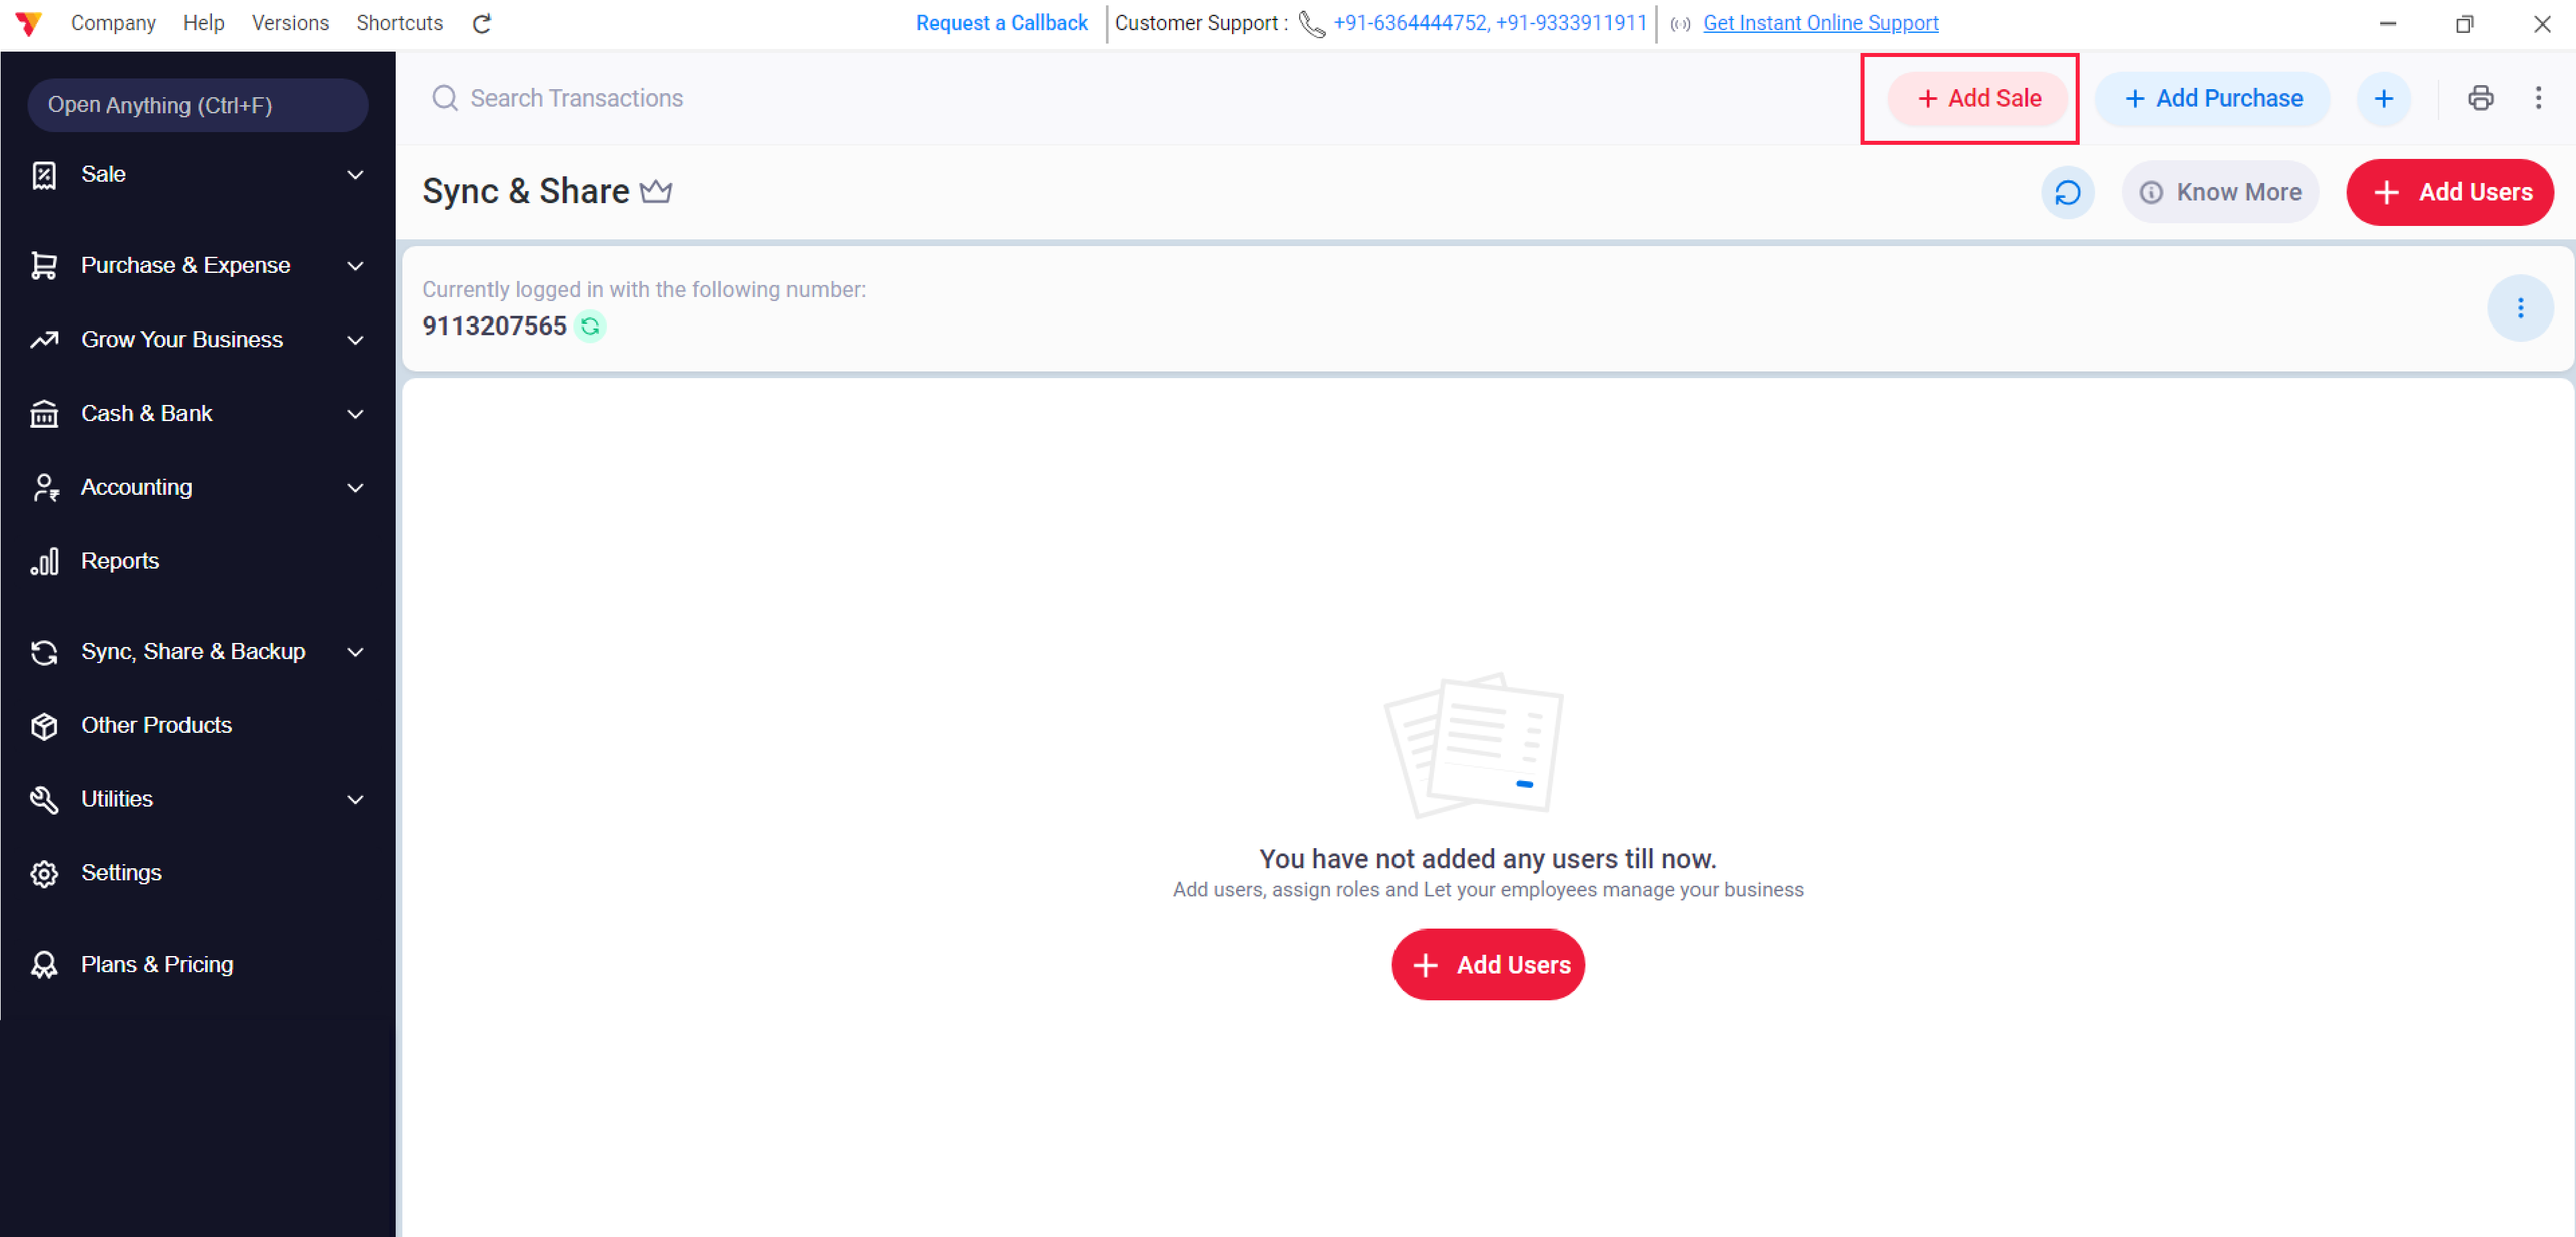Click the printer icon in toolbar
This screenshot has width=2576, height=1237.
pos(2480,98)
